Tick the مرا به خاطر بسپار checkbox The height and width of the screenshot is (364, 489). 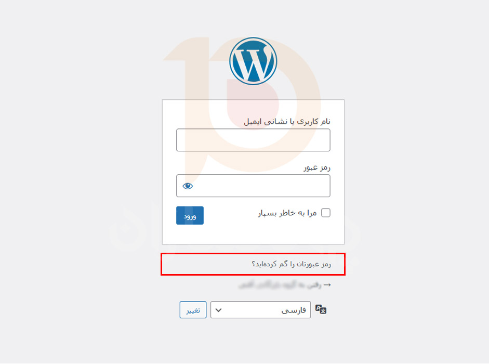click(x=326, y=213)
